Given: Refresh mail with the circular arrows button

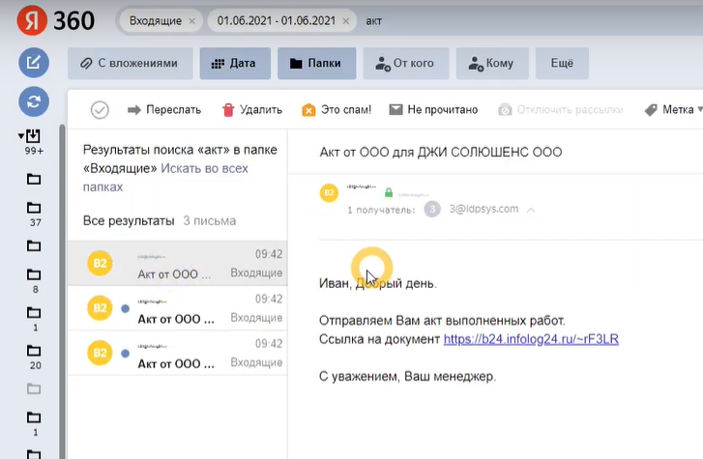Looking at the screenshot, I should click(x=34, y=101).
